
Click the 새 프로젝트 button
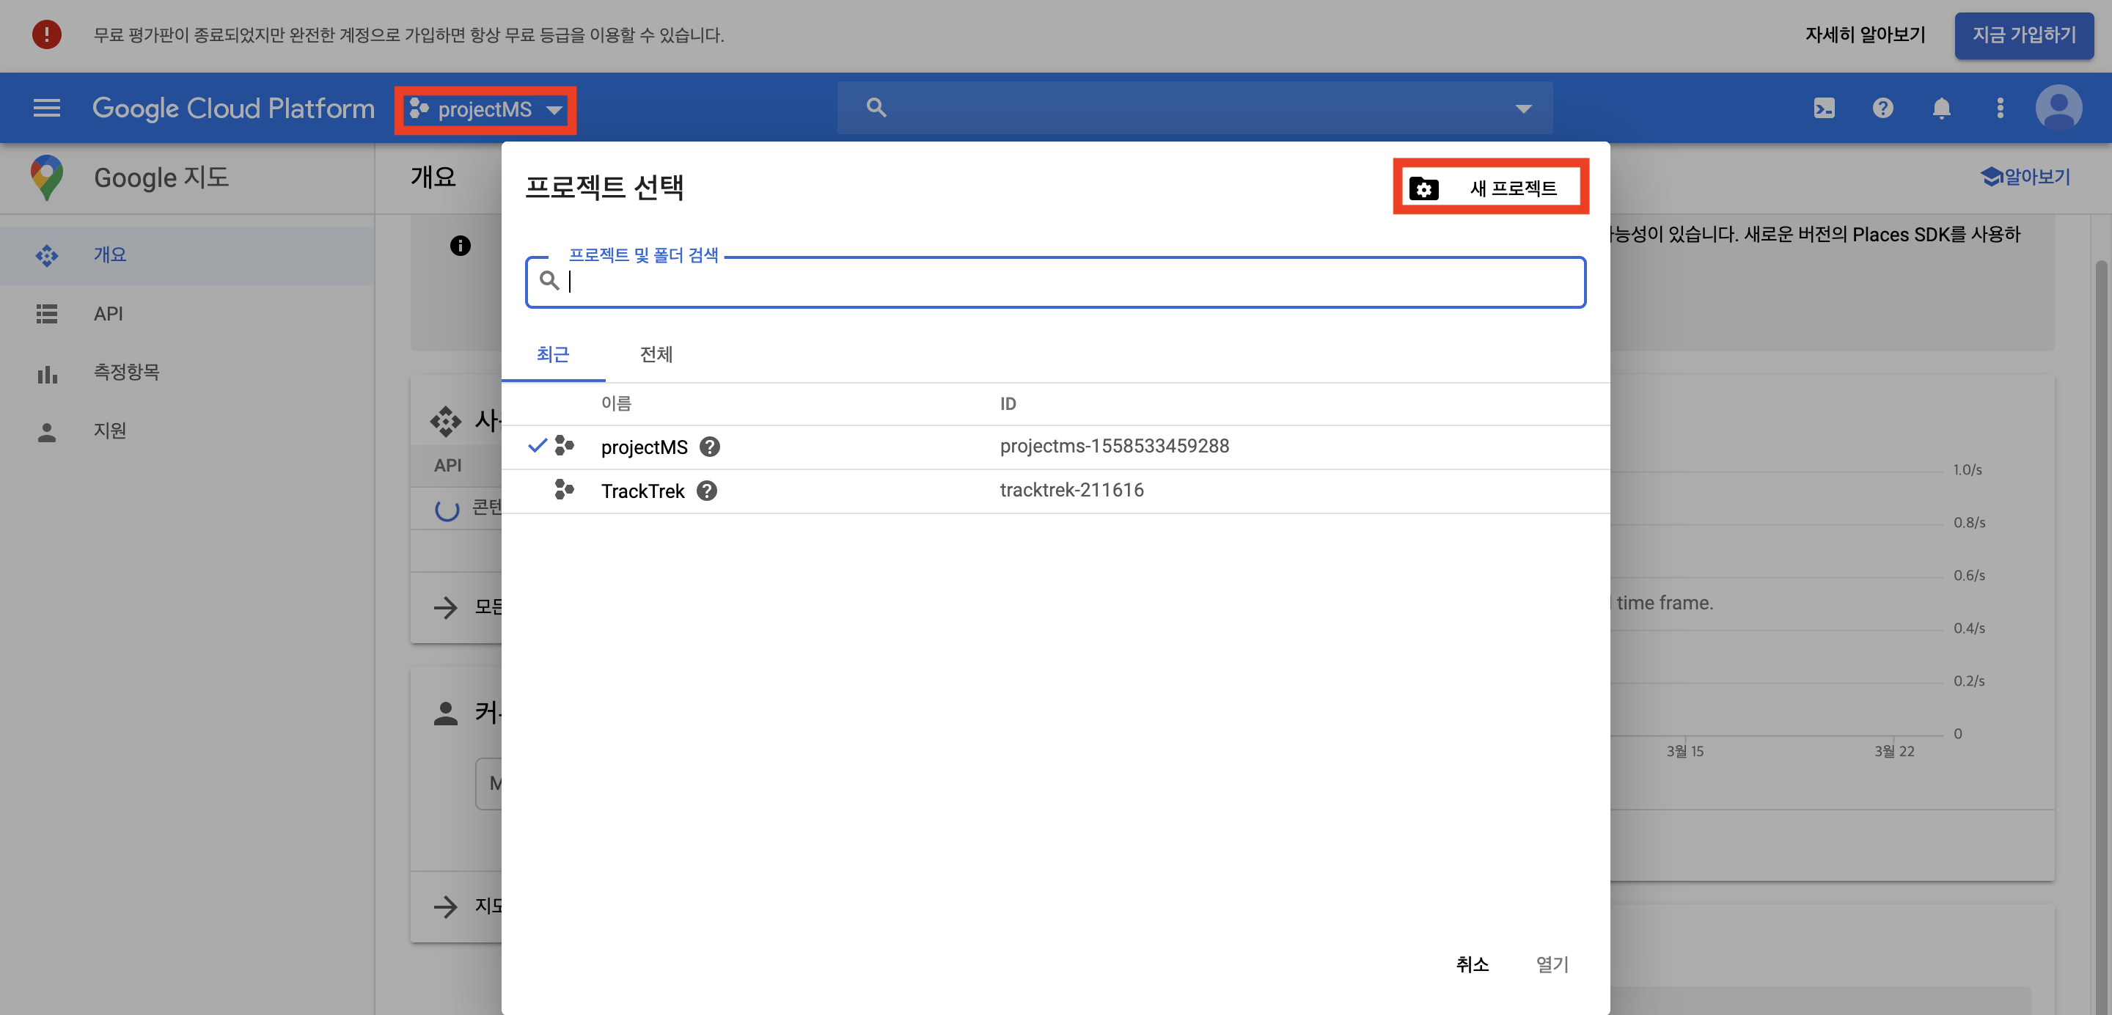[x=1491, y=188]
